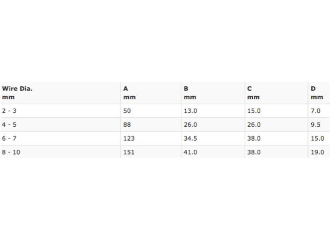Click the A value 123 cell

129,138
